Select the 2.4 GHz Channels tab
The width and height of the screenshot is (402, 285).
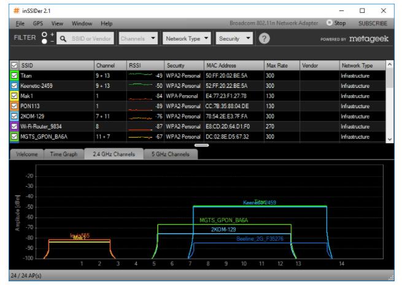click(114, 154)
